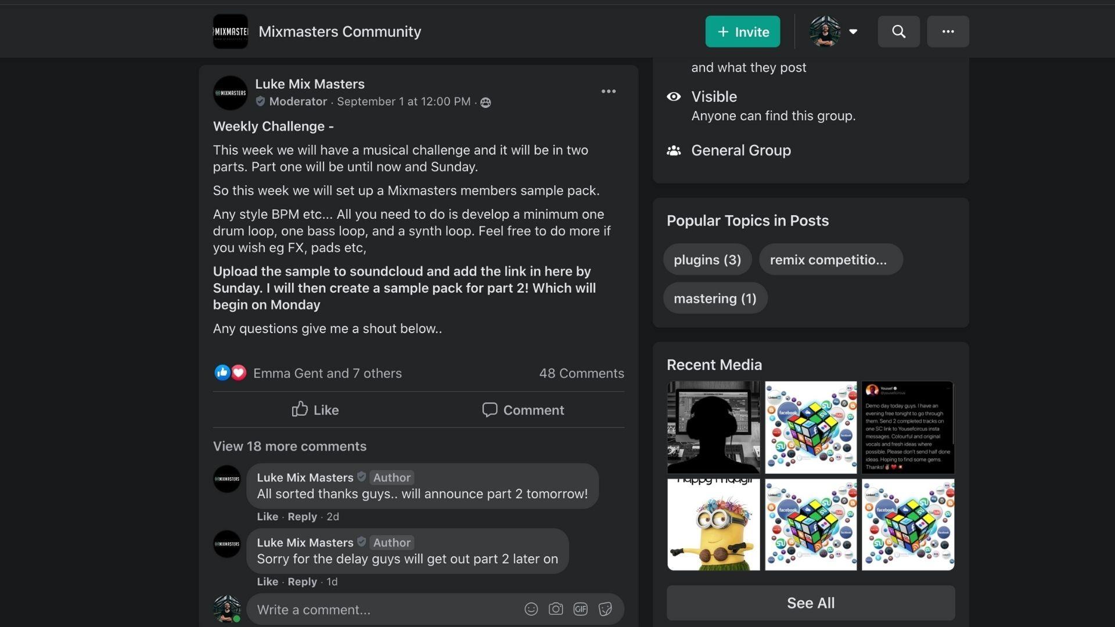Viewport: 1115px width, 627px height.
Task: Expand the profile switcher dropdown arrow
Action: pyautogui.click(x=853, y=31)
